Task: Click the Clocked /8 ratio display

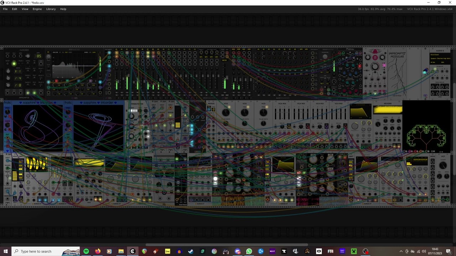Action: click(x=18, y=85)
